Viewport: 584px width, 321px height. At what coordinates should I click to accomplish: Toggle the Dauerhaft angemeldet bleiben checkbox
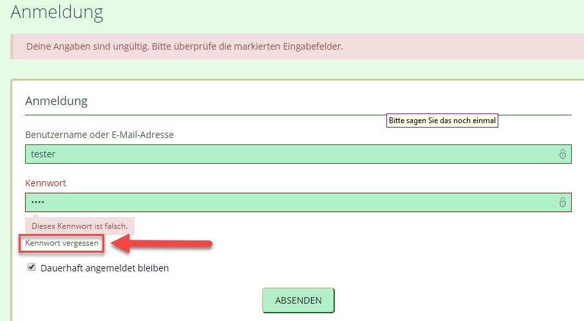tap(32, 267)
